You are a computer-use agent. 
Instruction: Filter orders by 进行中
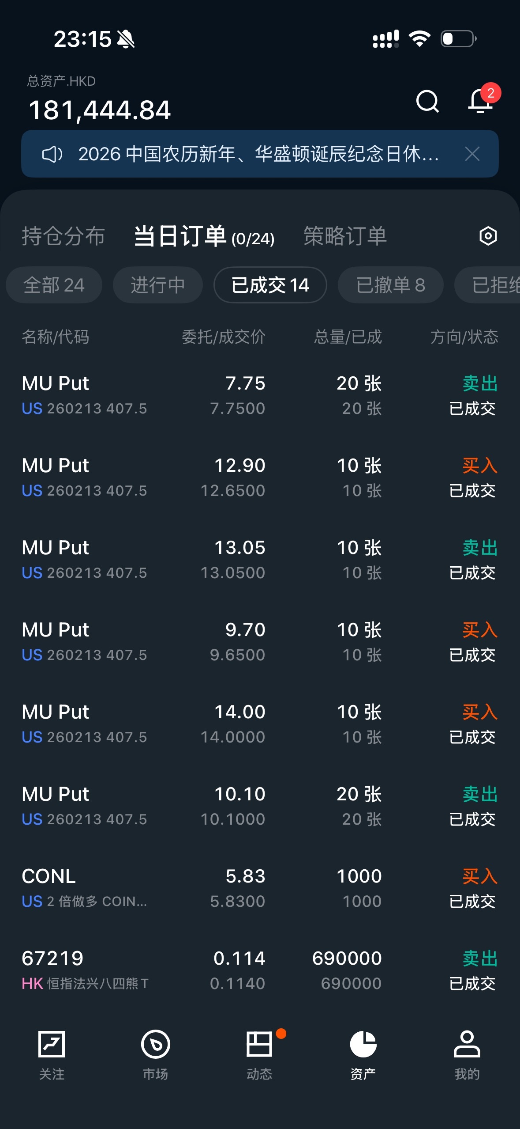tap(157, 285)
